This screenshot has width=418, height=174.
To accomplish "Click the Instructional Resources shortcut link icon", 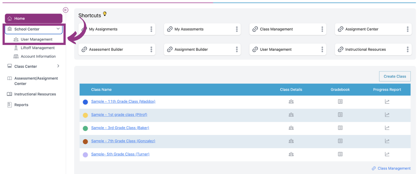I will coord(341,49).
